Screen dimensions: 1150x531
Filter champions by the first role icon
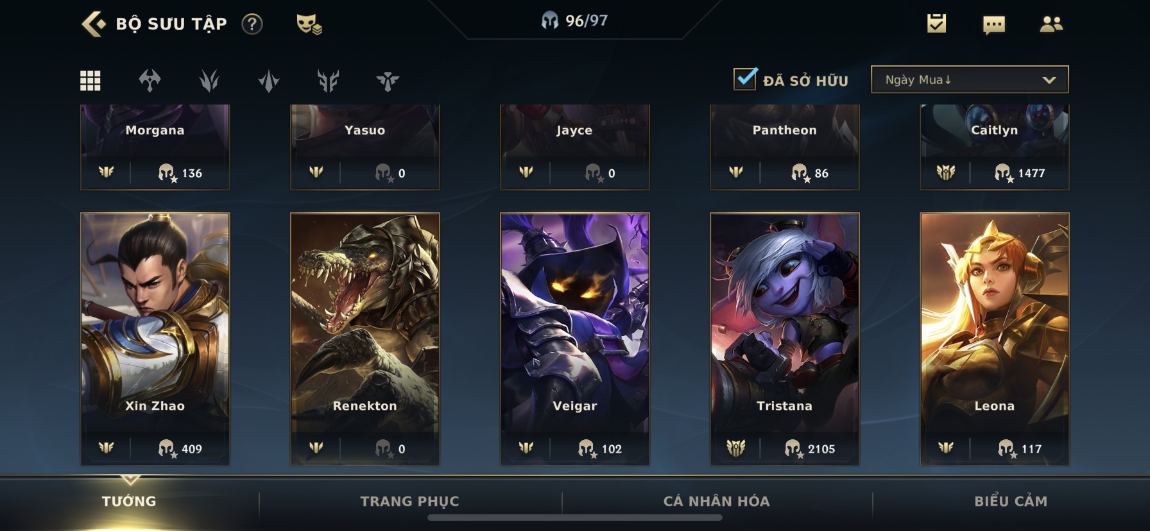coord(150,81)
